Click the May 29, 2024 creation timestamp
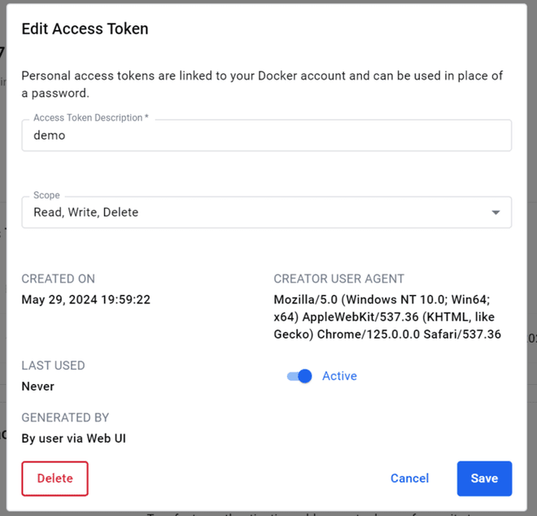The width and height of the screenshot is (537, 516). (x=85, y=300)
